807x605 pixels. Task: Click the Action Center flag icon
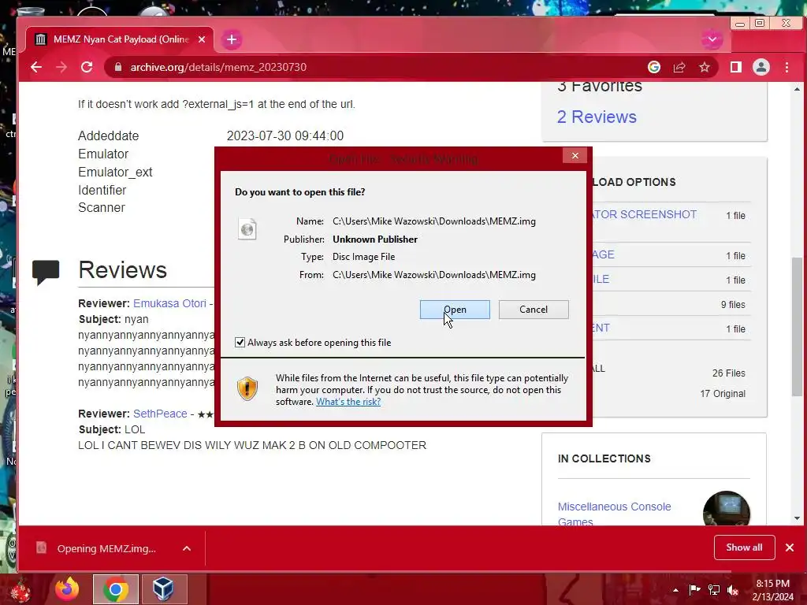pos(695,589)
